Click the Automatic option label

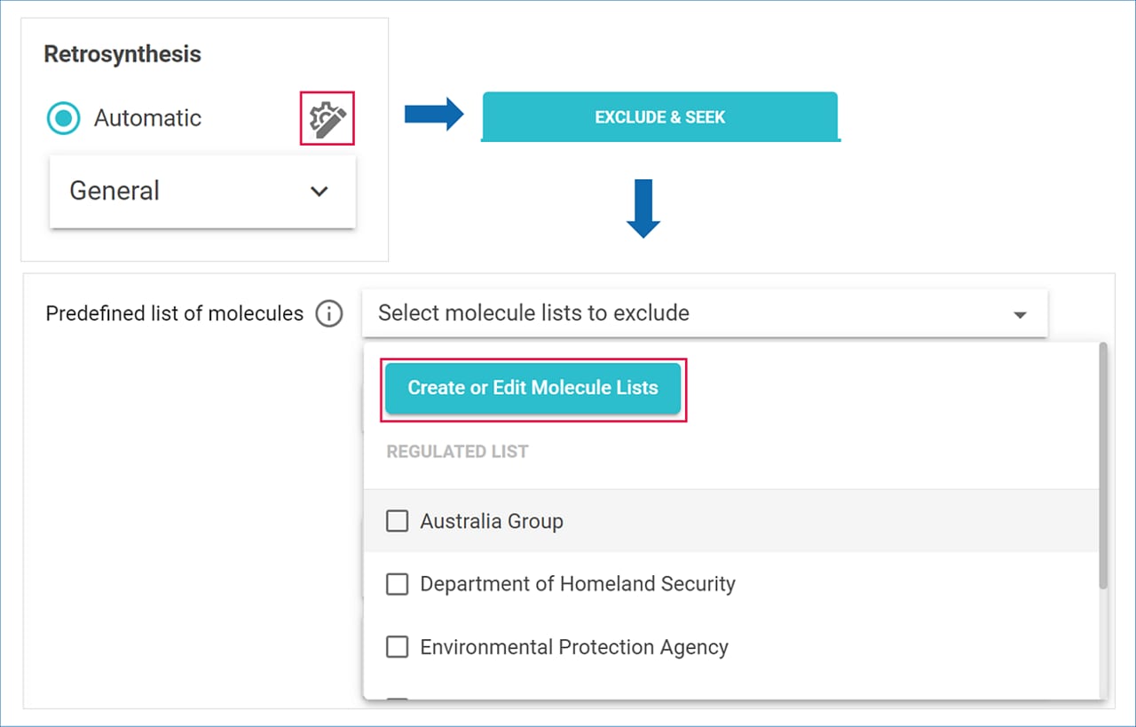pos(147,118)
